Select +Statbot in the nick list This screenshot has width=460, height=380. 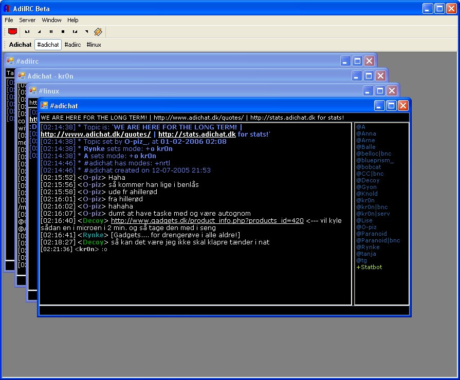[369, 267]
